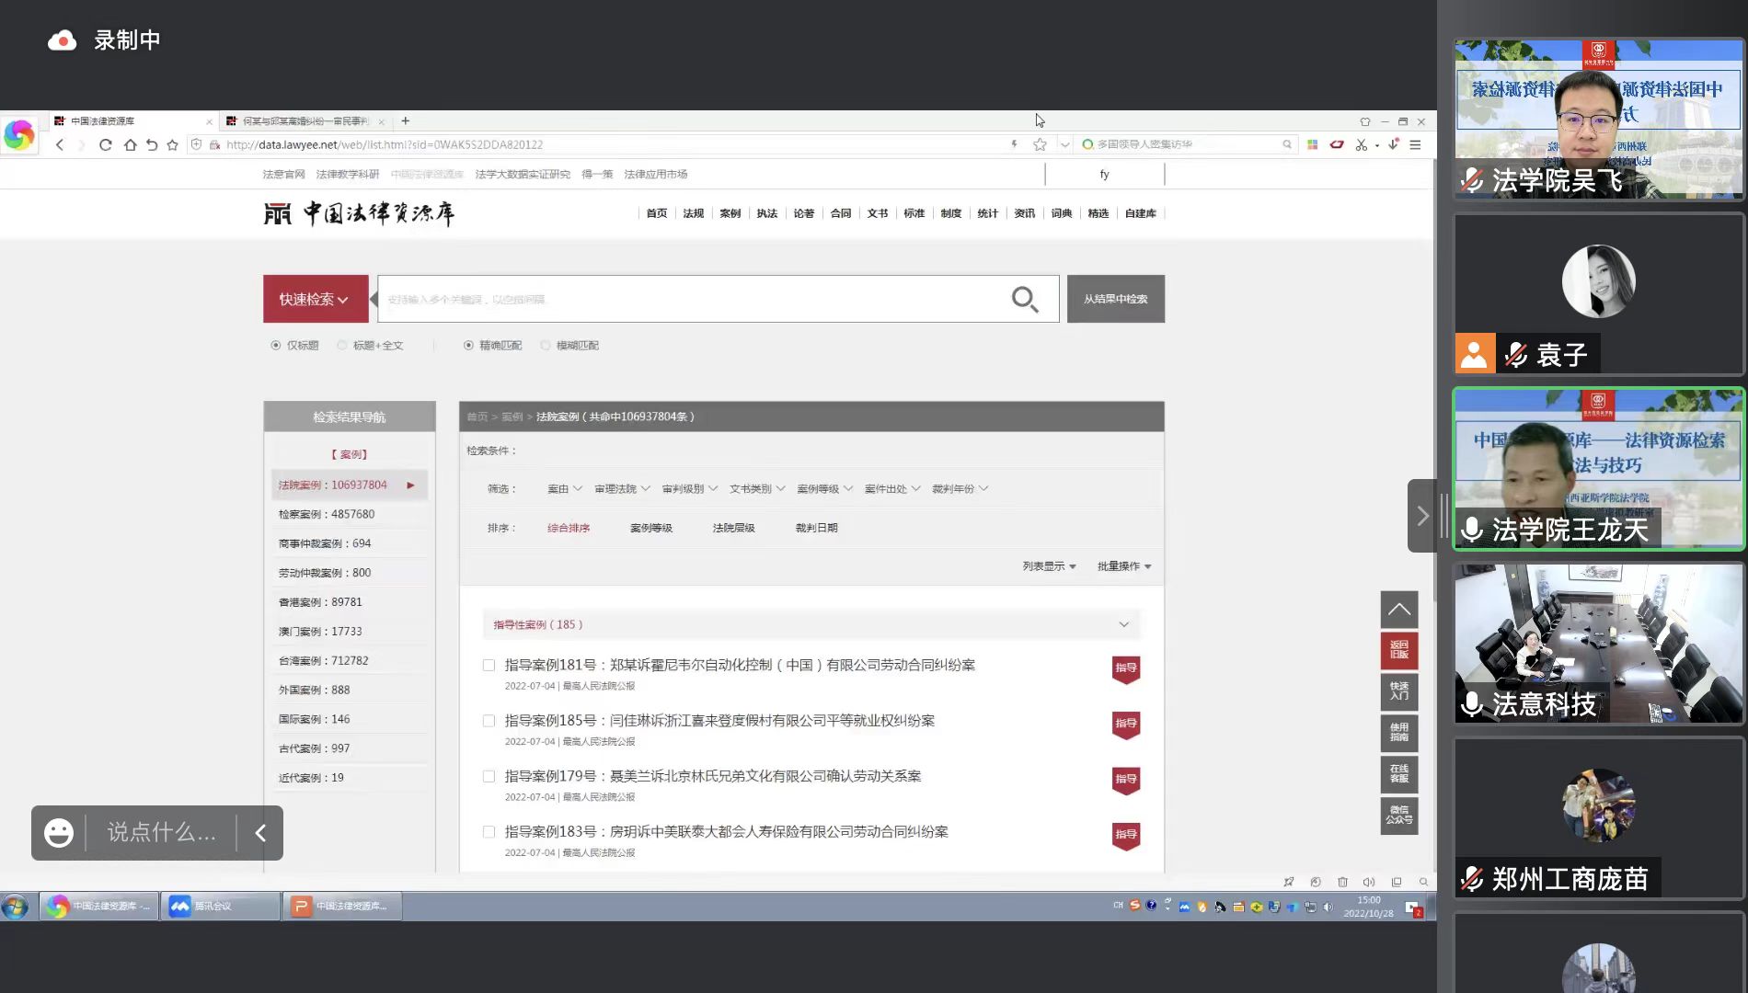Click the star in address bar
Screen dimensions: 1748x993
tap(1040, 144)
